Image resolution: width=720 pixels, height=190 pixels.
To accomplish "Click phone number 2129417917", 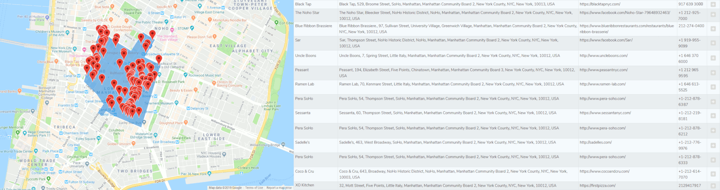I will tap(689, 186).
